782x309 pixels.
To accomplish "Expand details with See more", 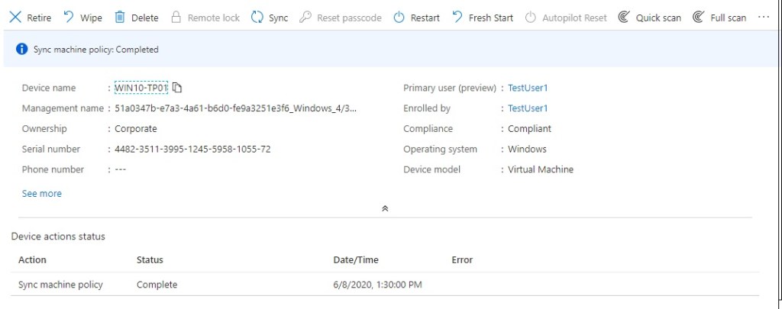I will (42, 194).
